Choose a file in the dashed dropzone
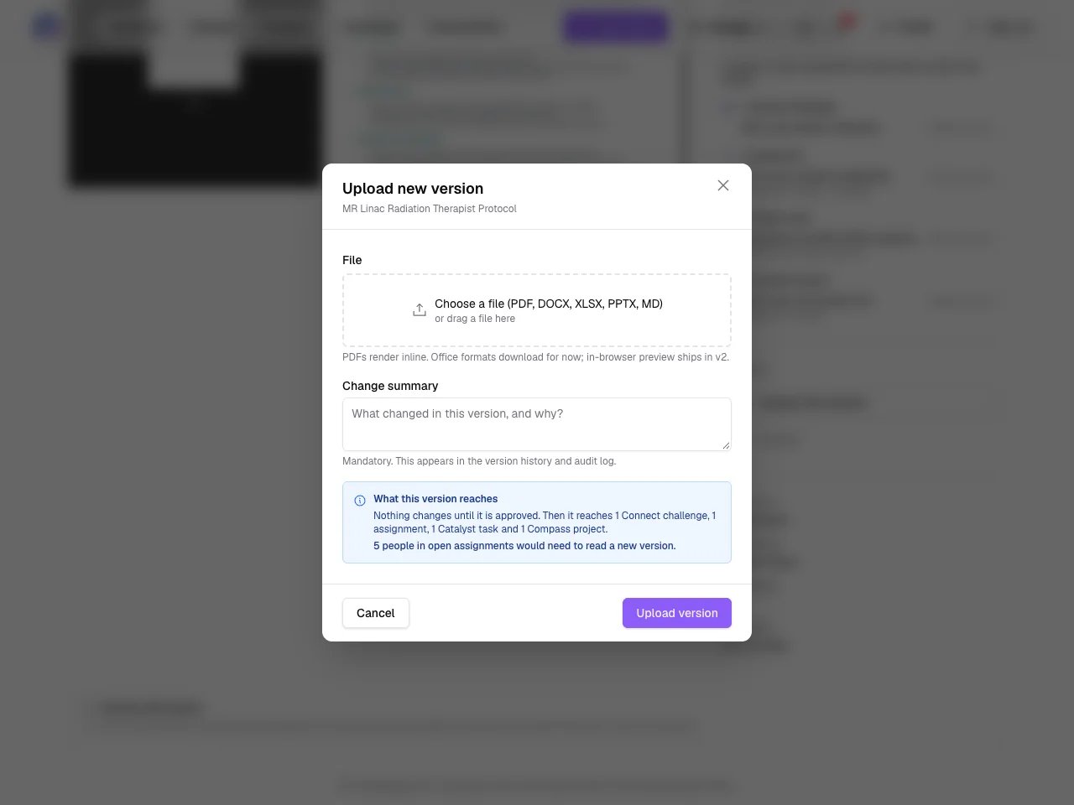The height and width of the screenshot is (805, 1074). (537, 310)
